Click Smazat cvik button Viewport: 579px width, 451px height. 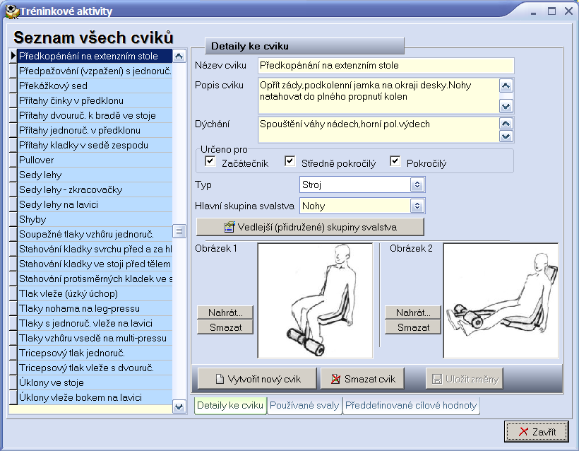363,379
